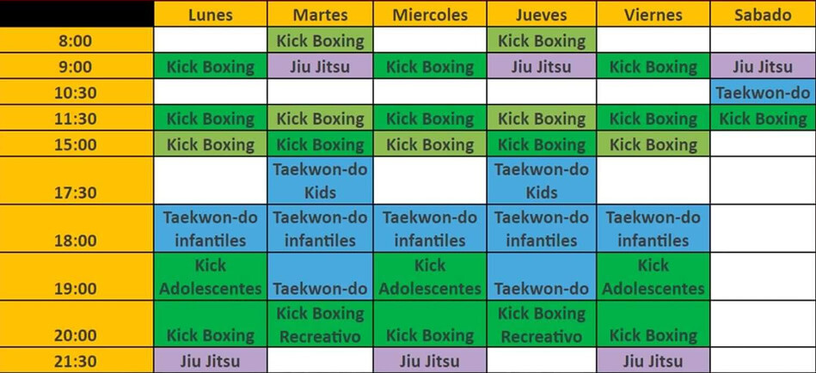Select the 21:30 time row label
816x373 pixels.
(x=77, y=361)
